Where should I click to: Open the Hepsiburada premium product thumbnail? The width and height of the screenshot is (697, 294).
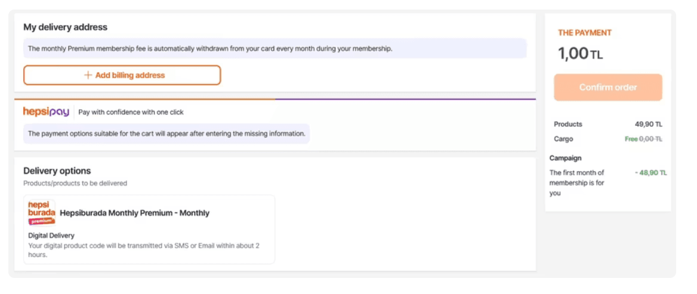click(42, 213)
